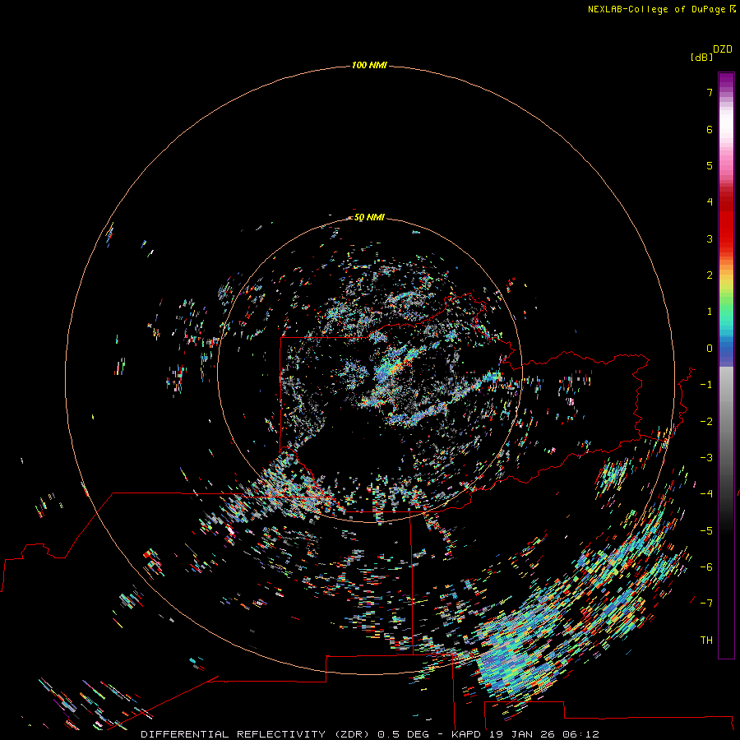
Task: Click the -3 value on the color scale
Action: pyautogui.click(x=706, y=458)
